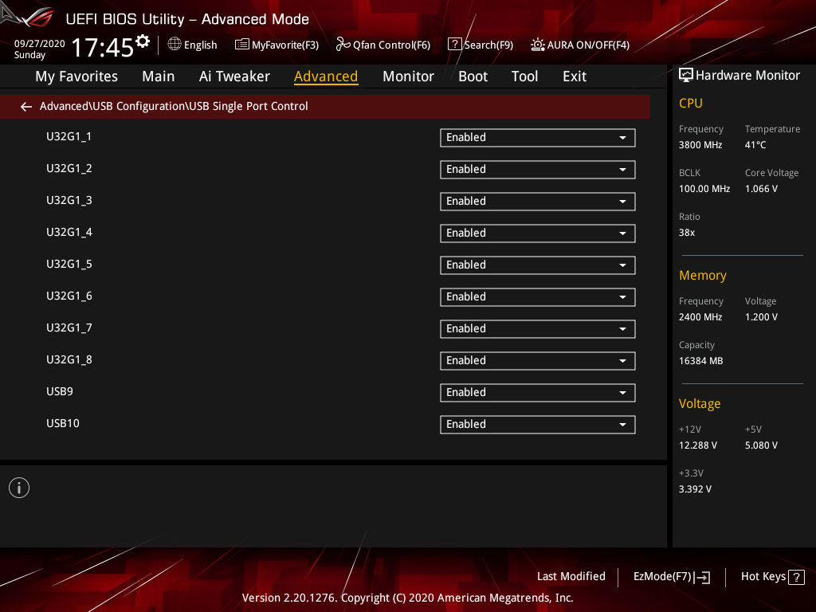Select the U32G1_6 label
The image size is (816, 612).
69,296
